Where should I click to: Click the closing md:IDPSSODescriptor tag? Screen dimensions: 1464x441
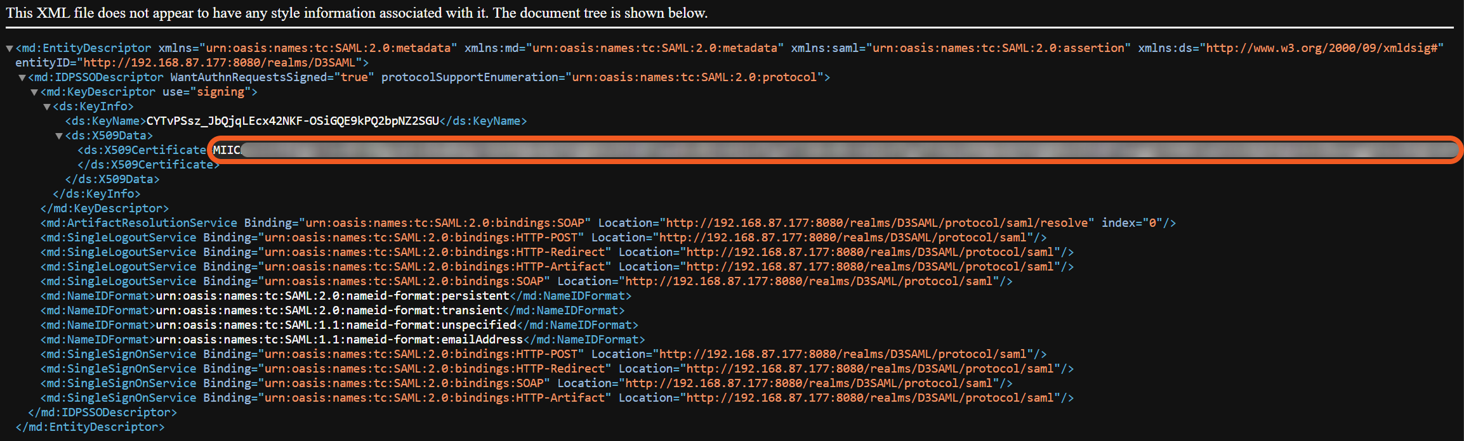click(103, 412)
